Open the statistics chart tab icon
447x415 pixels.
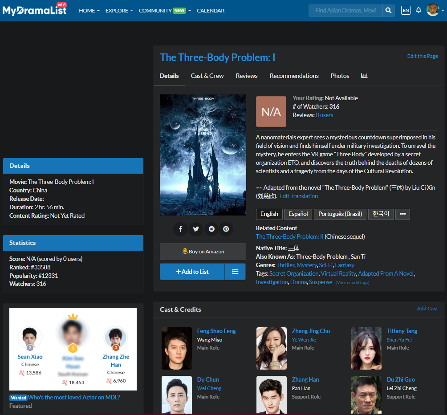364,76
